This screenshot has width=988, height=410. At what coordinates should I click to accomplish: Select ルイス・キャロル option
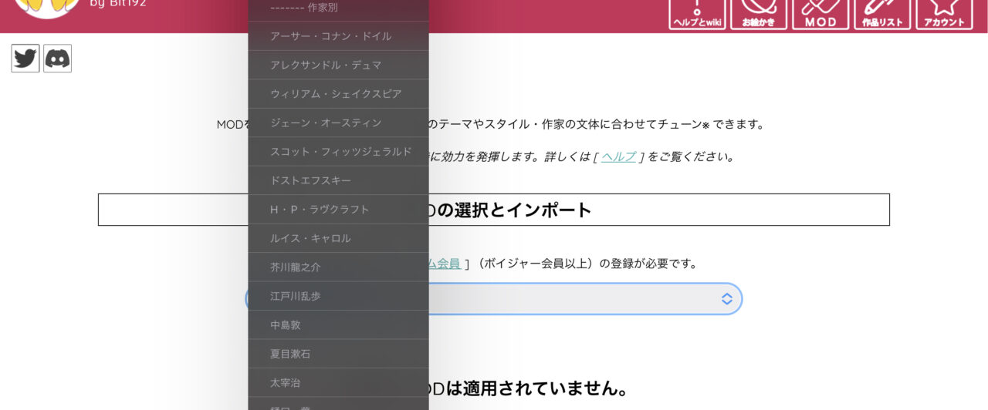pos(338,238)
